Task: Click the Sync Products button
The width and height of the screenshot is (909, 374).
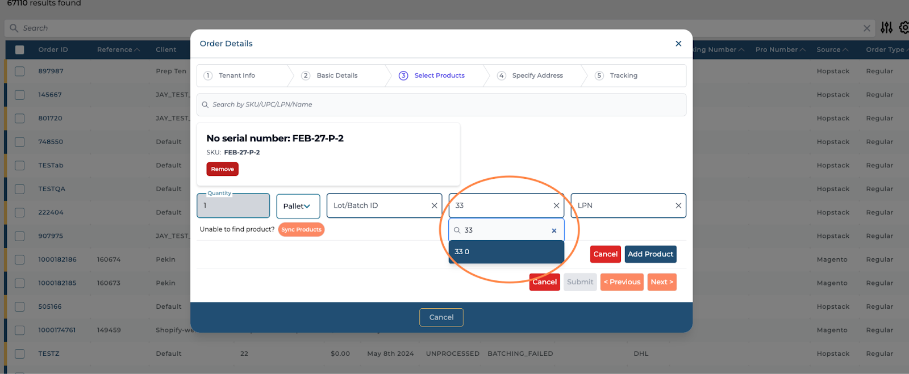Action: point(301,229)
